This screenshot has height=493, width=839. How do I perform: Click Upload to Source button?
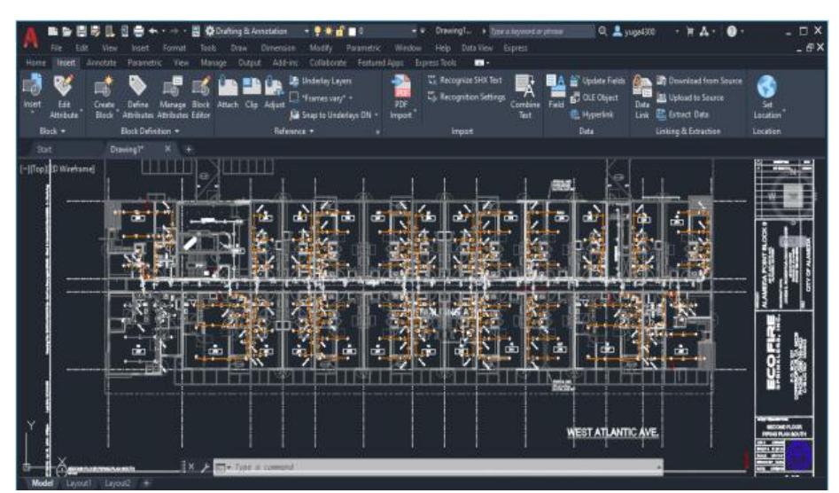689,98
